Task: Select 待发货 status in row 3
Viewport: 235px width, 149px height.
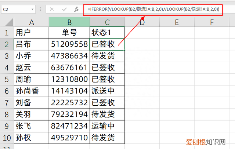Action: point(107,56)
